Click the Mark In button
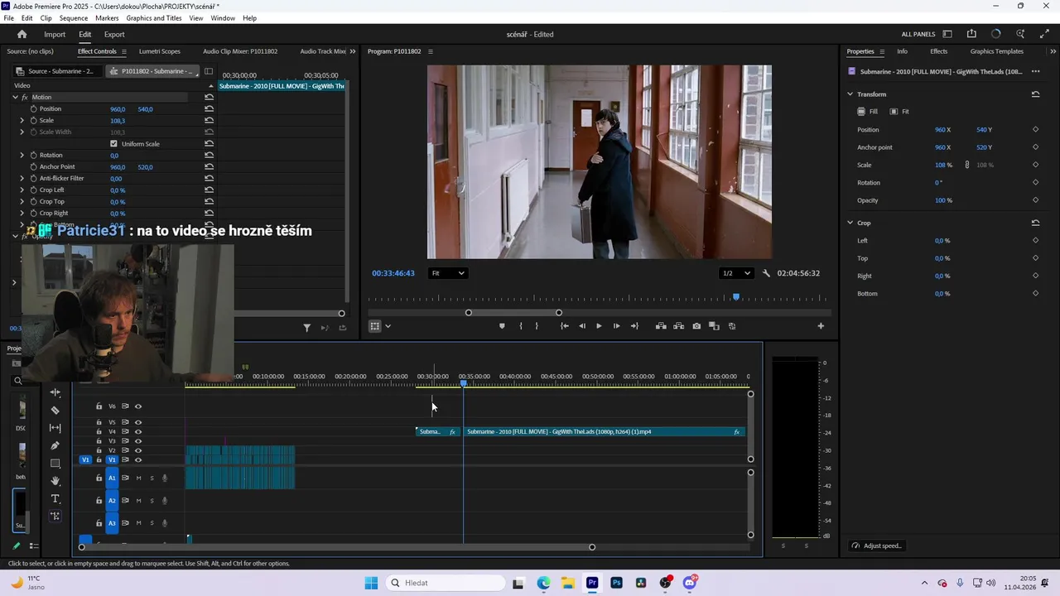Image resolution: width=1060 pixels, height=596 pixels. pos(521,326)
